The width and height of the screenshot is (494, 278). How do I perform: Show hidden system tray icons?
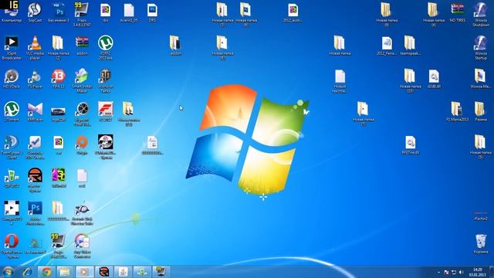coord(438,272)
